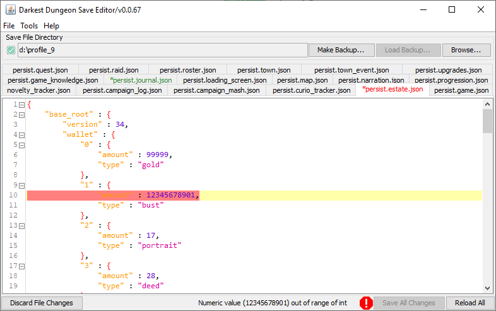Open the Tools menu

pos(29,26)
